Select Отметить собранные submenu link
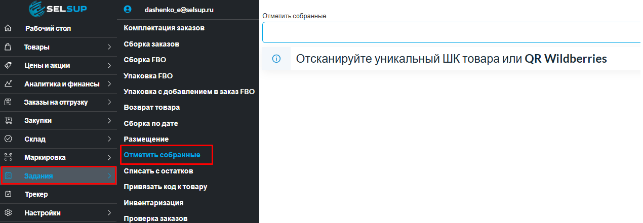The image size is (643, 223). (162, 155)
